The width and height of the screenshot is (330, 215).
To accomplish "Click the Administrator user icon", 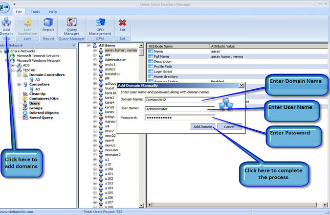I will click(x=101, y=60).
